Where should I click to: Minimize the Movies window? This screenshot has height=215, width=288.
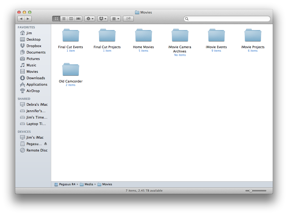click(24, 12)
